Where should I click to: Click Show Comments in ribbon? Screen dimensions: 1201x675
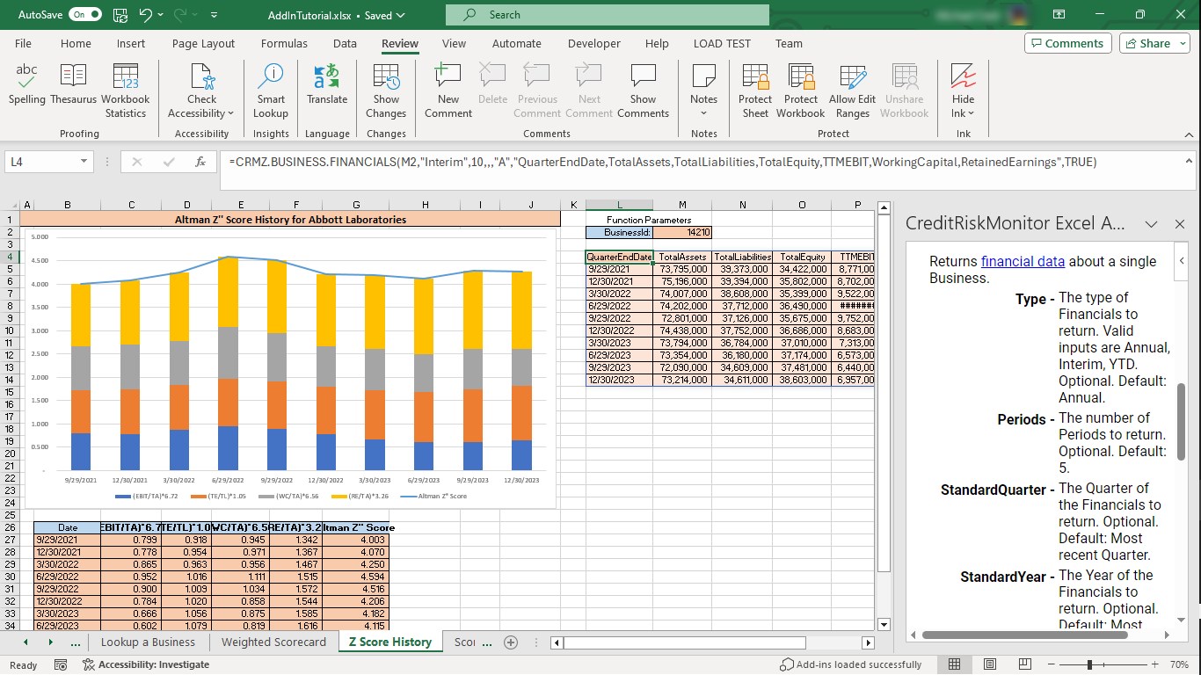tap(643, 91)
